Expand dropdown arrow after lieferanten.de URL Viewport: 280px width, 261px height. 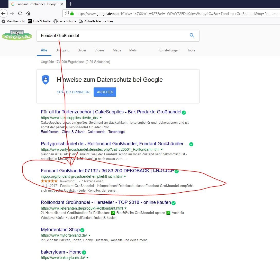point(125,208)
